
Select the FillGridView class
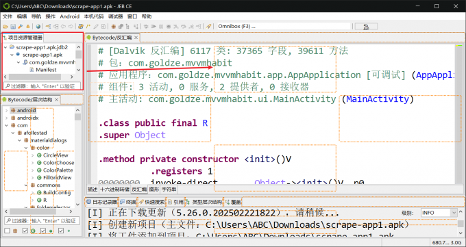pos(58,177)
